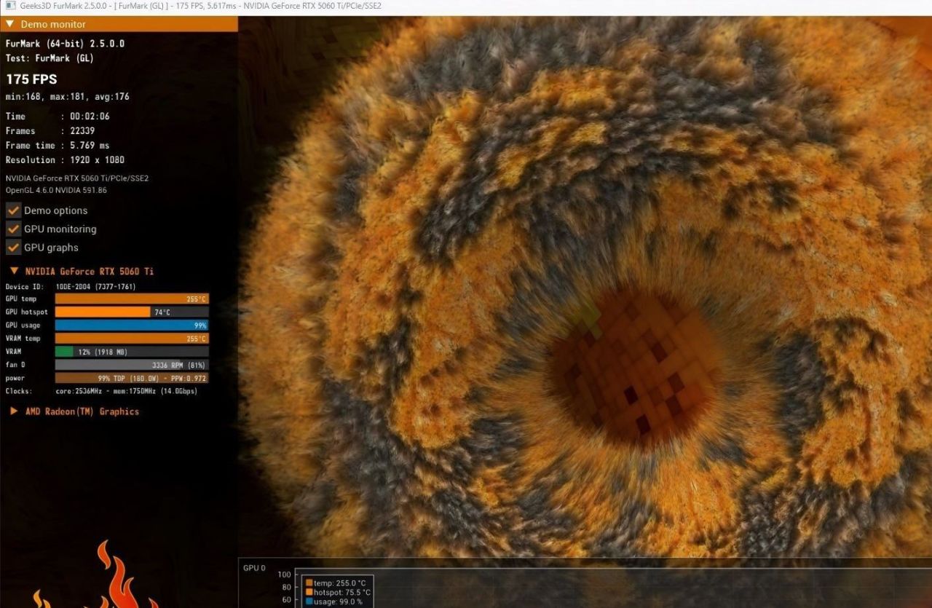Screen dimensions: 932x608
Task: Click the VRAM temp bar
Action: 132,339
